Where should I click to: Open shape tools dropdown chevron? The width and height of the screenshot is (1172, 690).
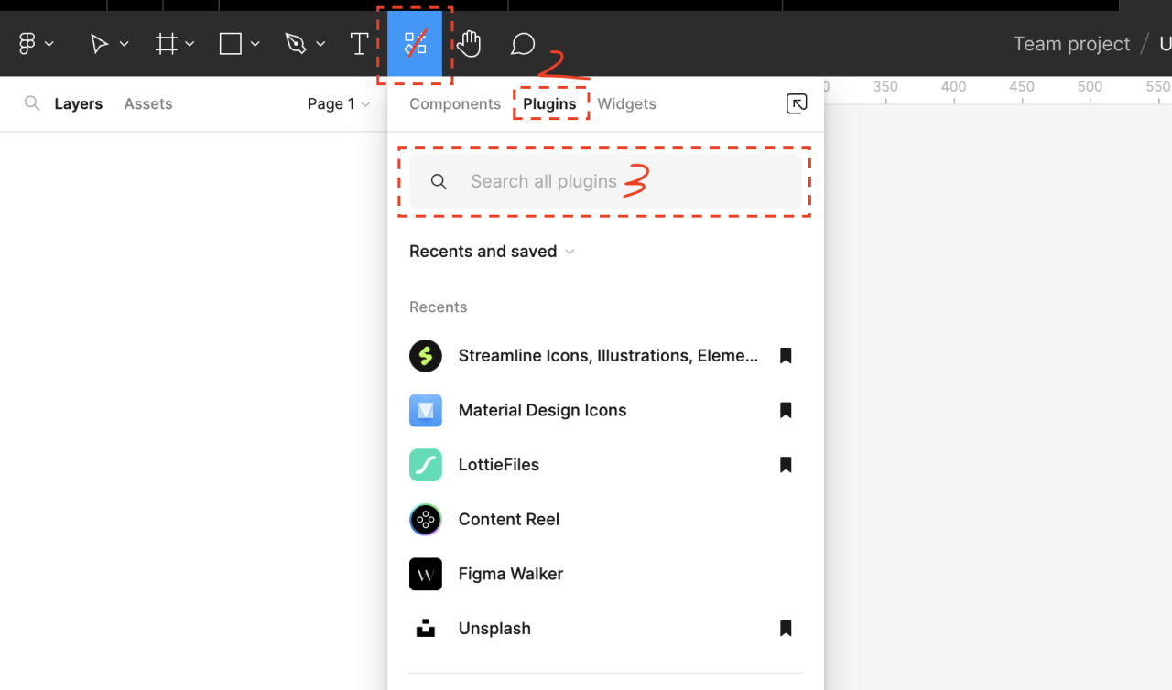(x=255, y=44)
